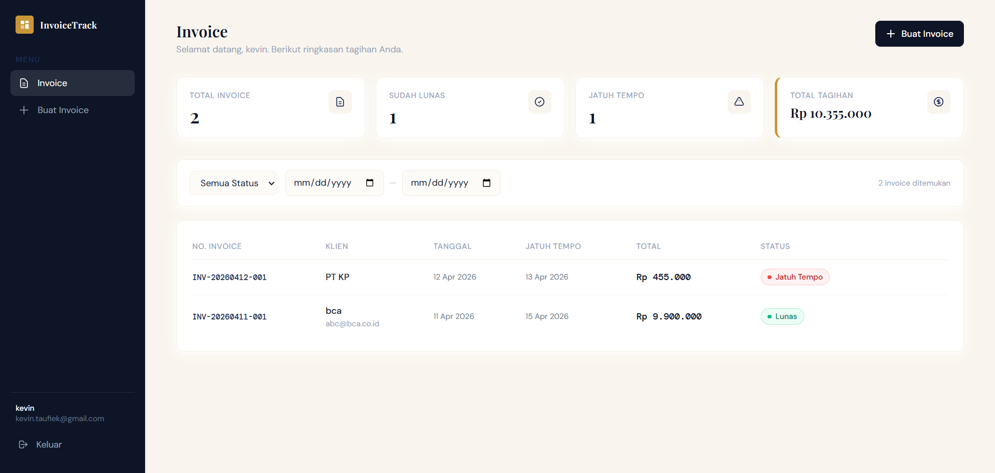The image size is (995, 473).
Task: Click the dollar coin icon in Total Tagihan card
Action: pyautogui.click(x=939, y=102)
